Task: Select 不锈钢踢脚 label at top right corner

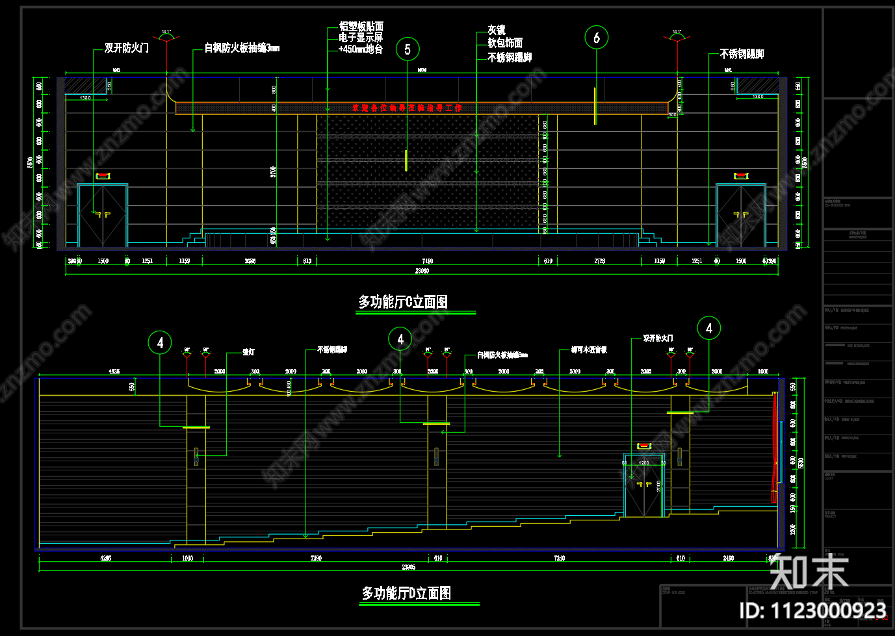Action: 742,54
